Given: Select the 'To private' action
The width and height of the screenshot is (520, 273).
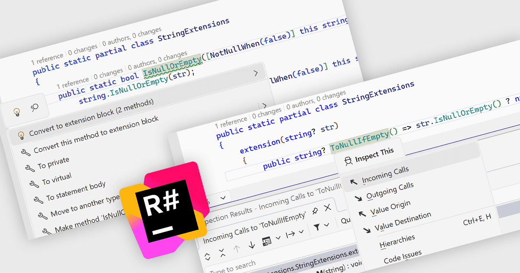Looking at the screenshot, I should 53,163.
